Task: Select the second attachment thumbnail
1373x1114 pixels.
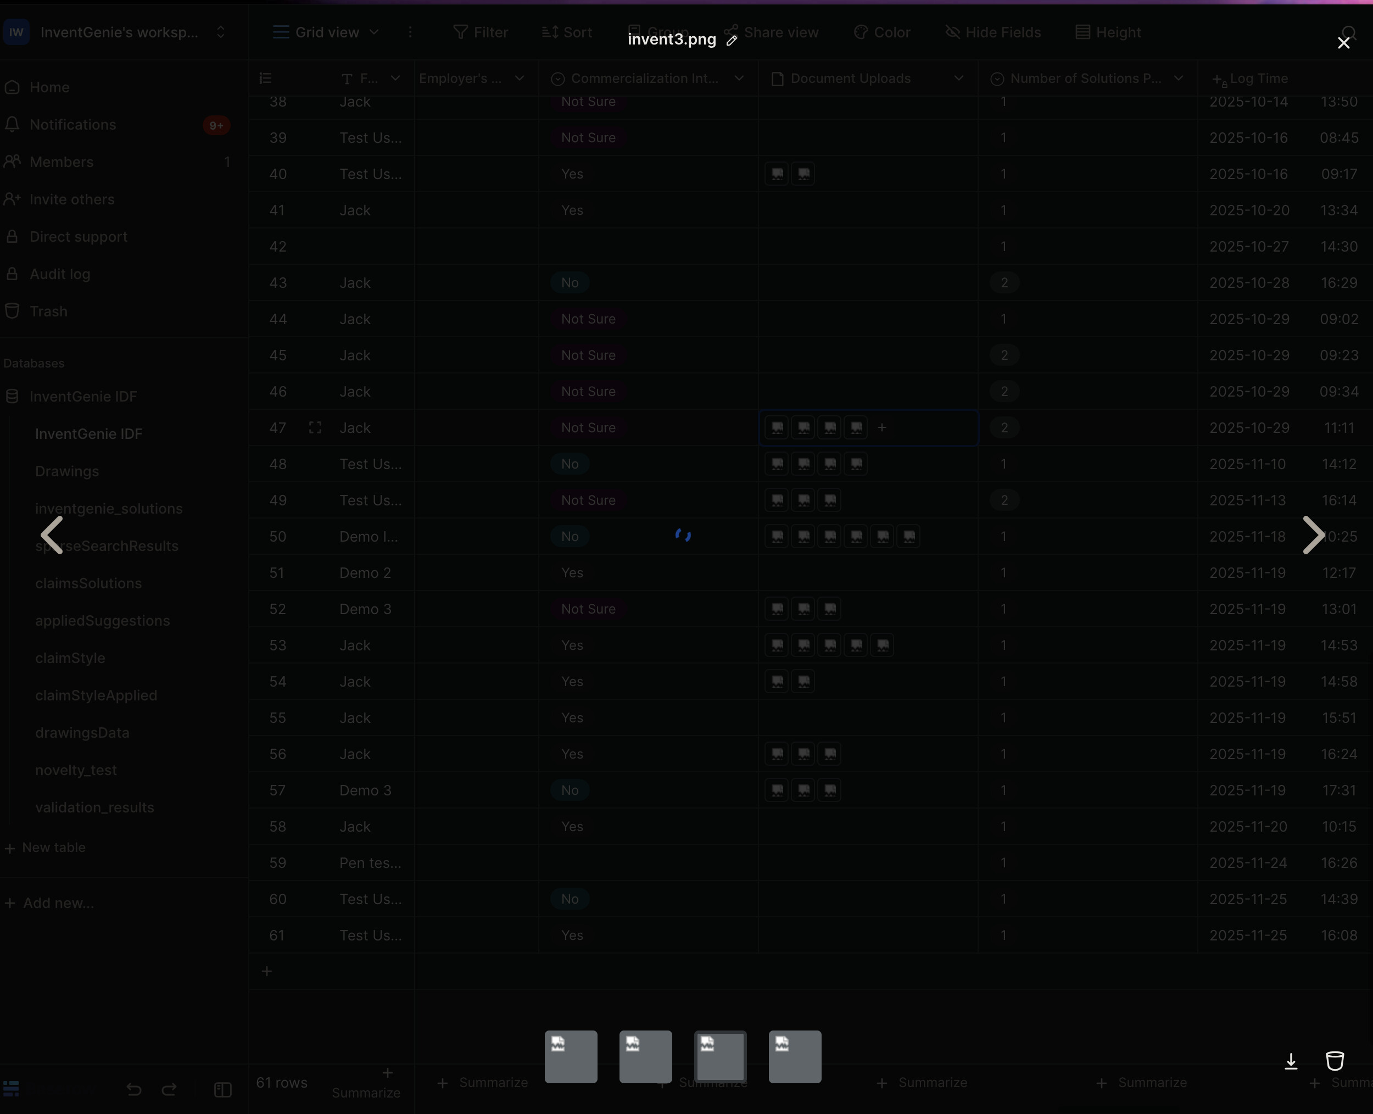Action: tap(645, 1056)
